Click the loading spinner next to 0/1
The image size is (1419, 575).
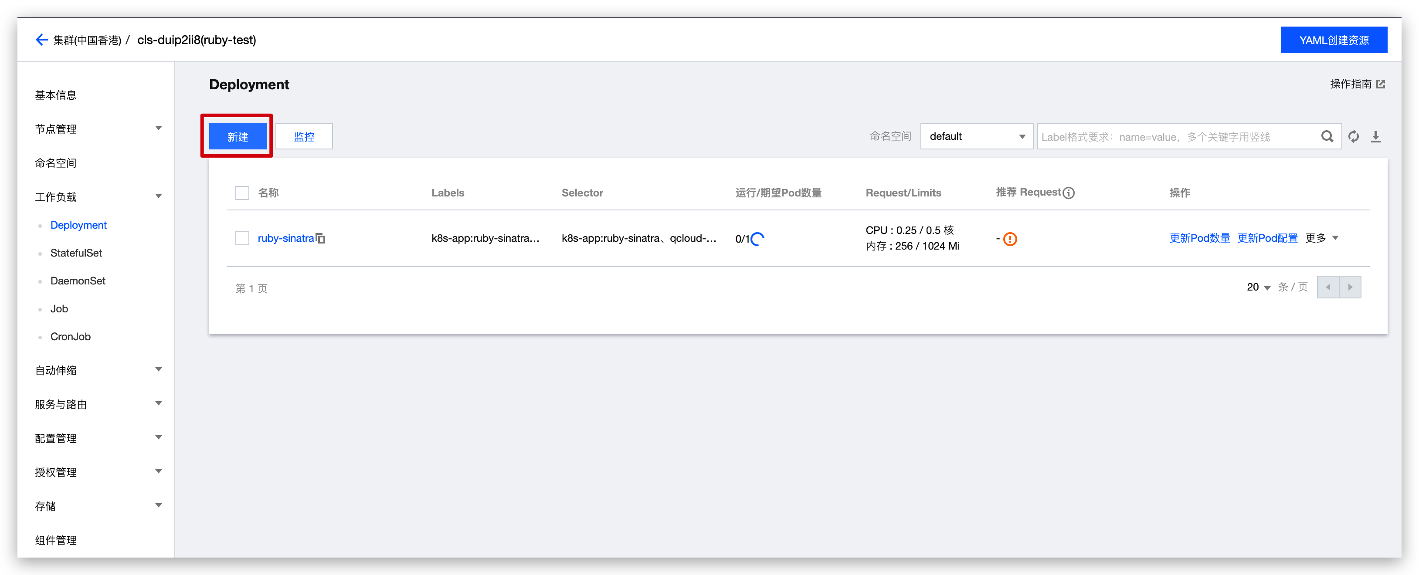[758, 239]
